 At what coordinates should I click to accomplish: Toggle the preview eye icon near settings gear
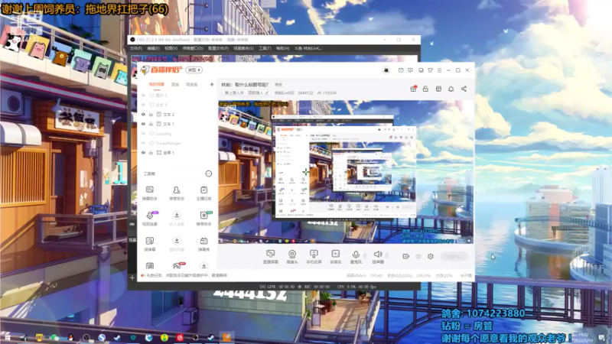coord(418,256)
